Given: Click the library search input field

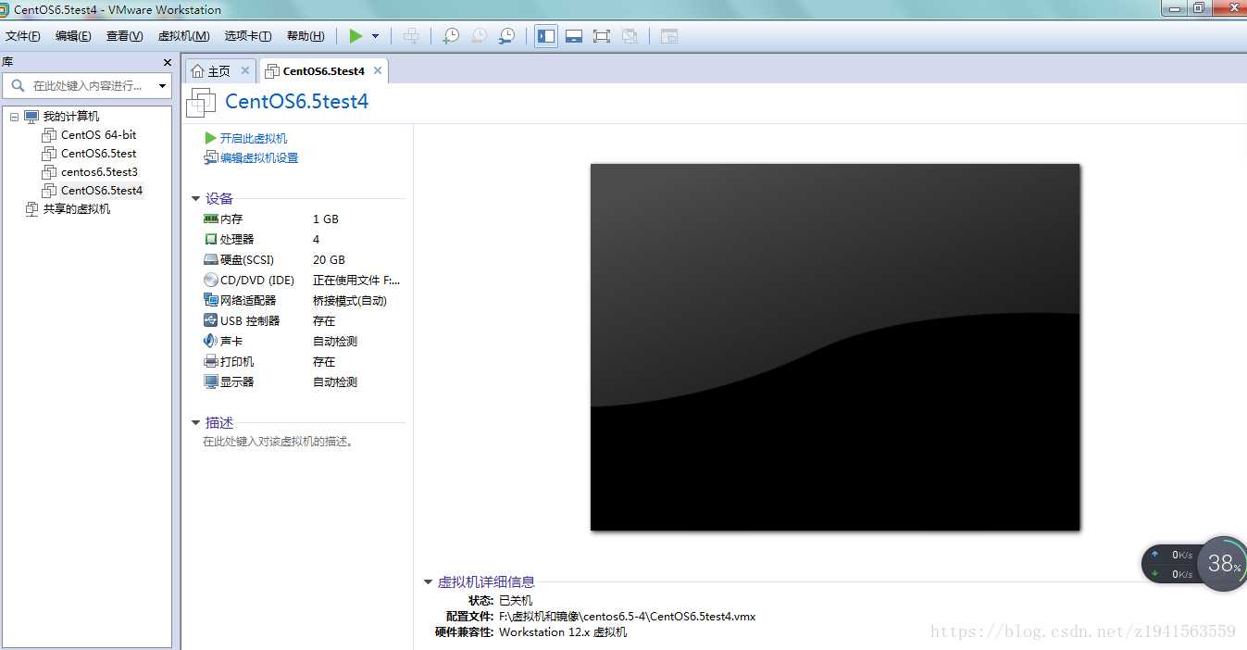Looking at the screenshot, I should coord(87,85).
